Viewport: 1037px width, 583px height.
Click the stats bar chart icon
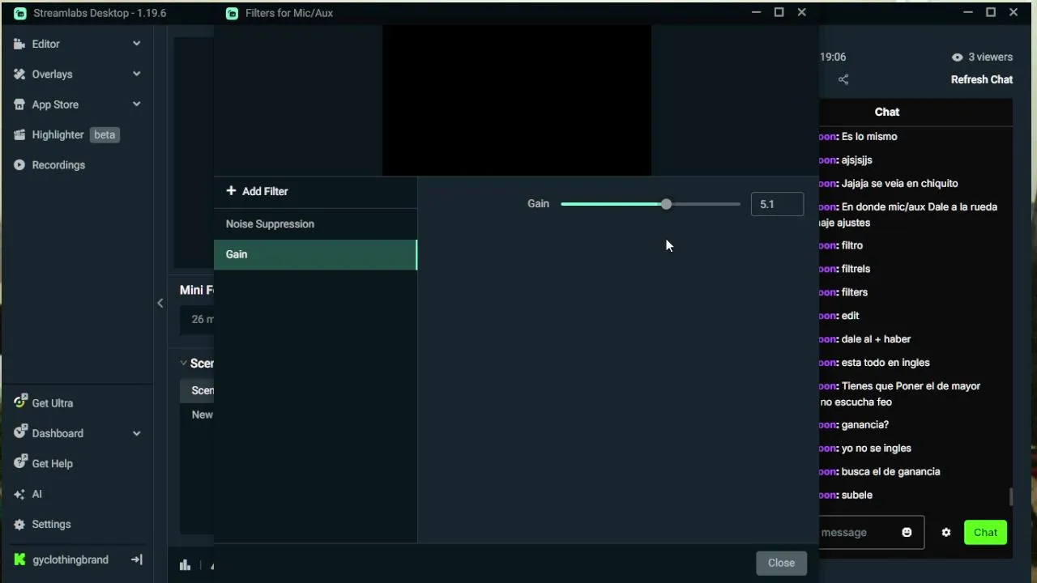(185, 565)
